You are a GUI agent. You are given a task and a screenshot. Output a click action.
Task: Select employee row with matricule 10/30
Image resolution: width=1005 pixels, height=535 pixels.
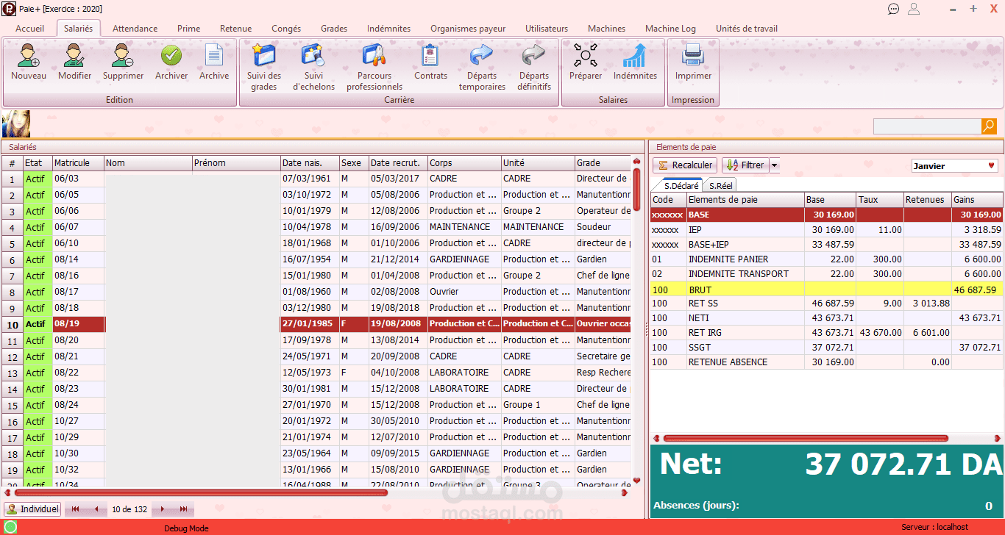tap(316, 453)
